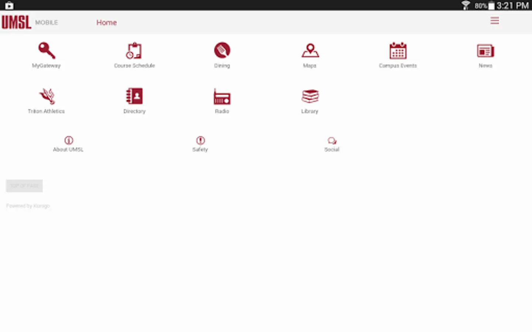This screenshot has height=332, width=532.
Task: Click the About UMSL text label
Action: (x=68, y=149)
